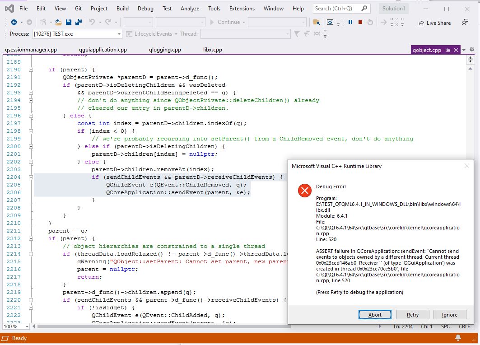
Task: Click the Lifecycle Events icon
Action: 129,34
